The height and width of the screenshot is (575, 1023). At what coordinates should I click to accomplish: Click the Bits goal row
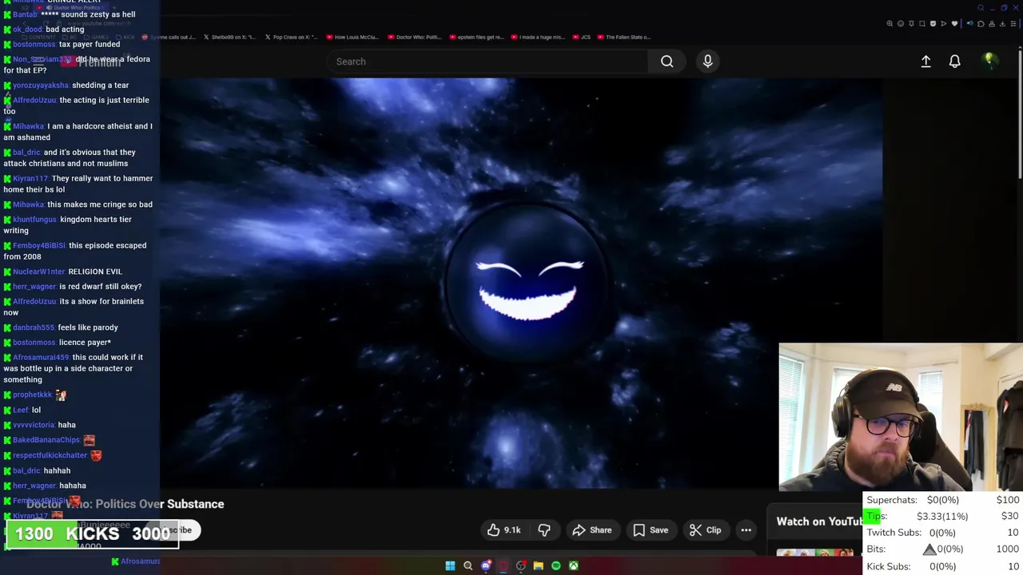[x=943, y=549]
